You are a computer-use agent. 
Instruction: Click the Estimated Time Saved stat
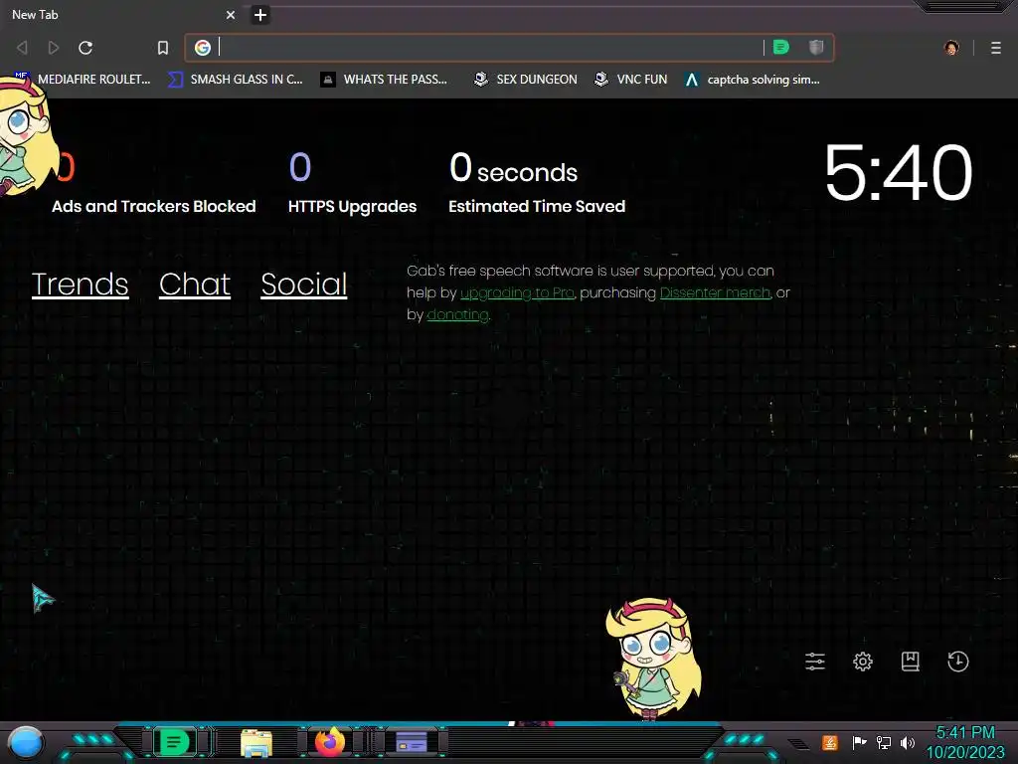(537, 182)
